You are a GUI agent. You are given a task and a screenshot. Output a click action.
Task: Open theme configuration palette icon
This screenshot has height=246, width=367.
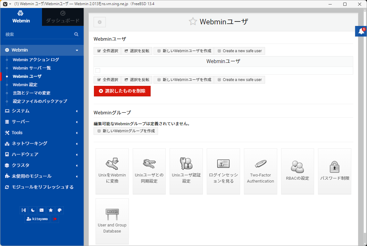60,210
